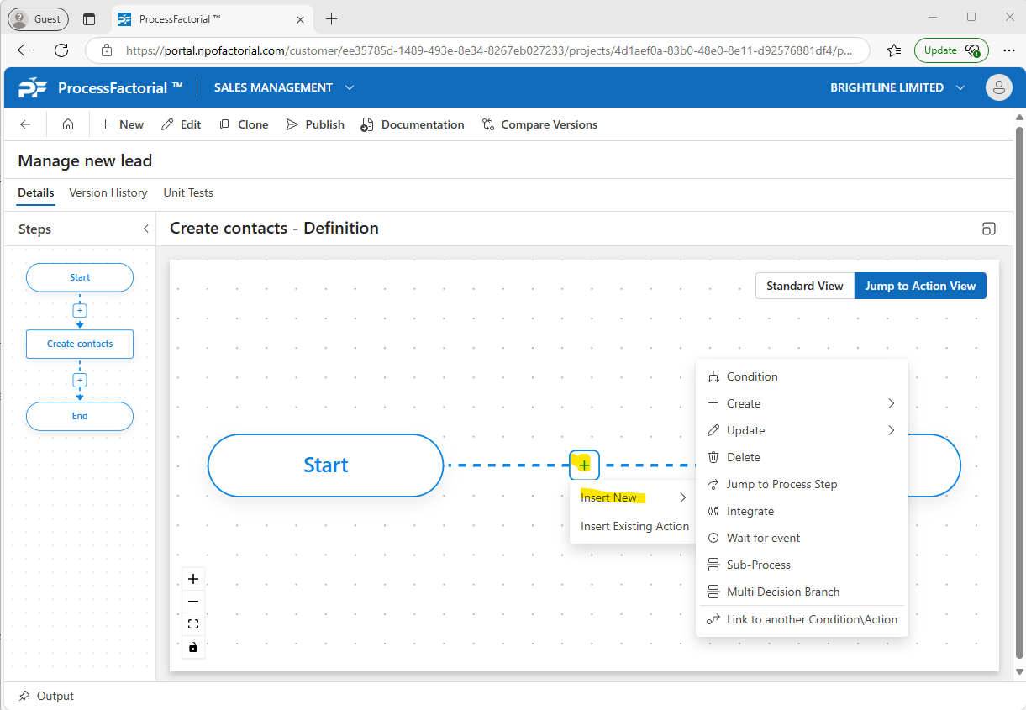
Task: Open Compare Versions tool
Action: (539, 124)
